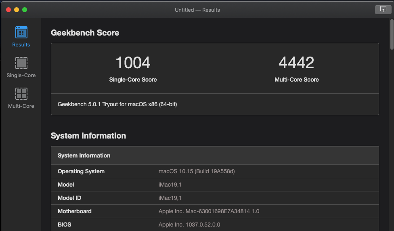The width and height of the screenshot is (394, 231).
Task: Click the Motherboard row label
Action: [75, 211]
